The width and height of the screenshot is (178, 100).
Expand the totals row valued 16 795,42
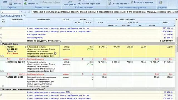1,95
